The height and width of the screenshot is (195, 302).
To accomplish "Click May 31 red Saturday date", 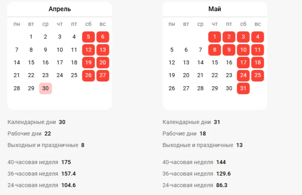I will [243, 88].
